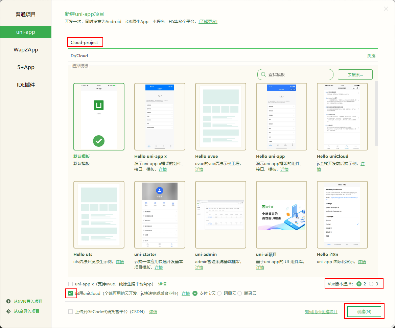
Task: Enable the uni-app x checkbox
Action: (71, 284)
